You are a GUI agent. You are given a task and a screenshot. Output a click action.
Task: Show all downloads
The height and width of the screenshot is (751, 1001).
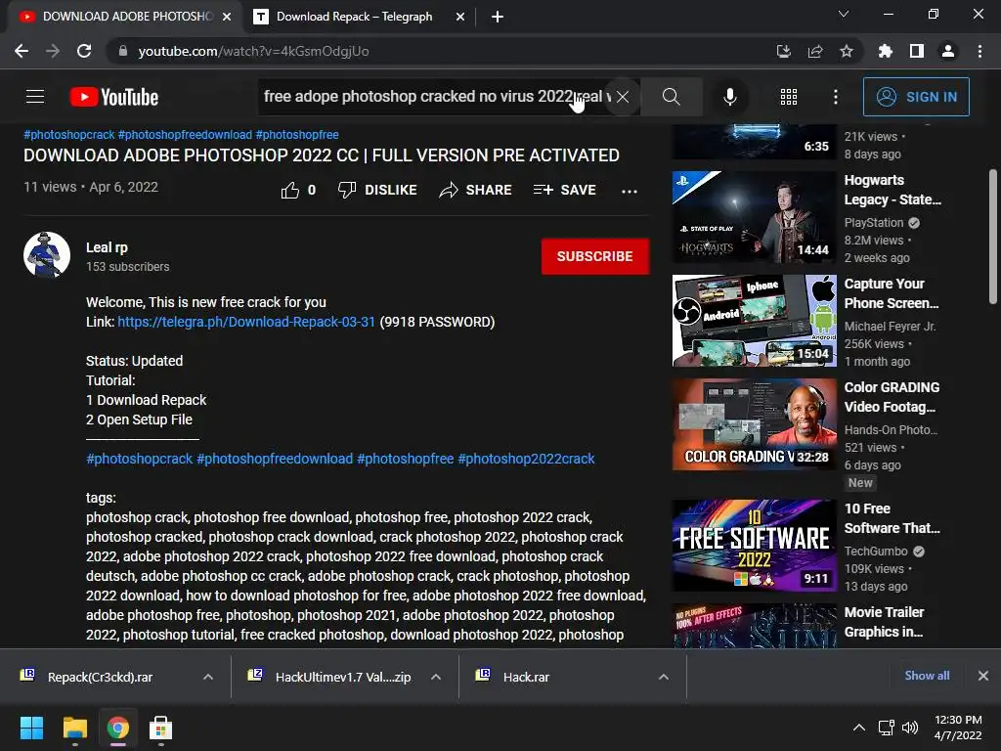927,676
